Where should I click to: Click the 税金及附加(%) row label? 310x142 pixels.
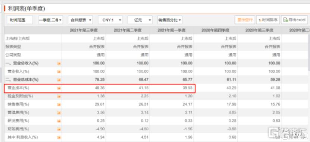point(20,96)
